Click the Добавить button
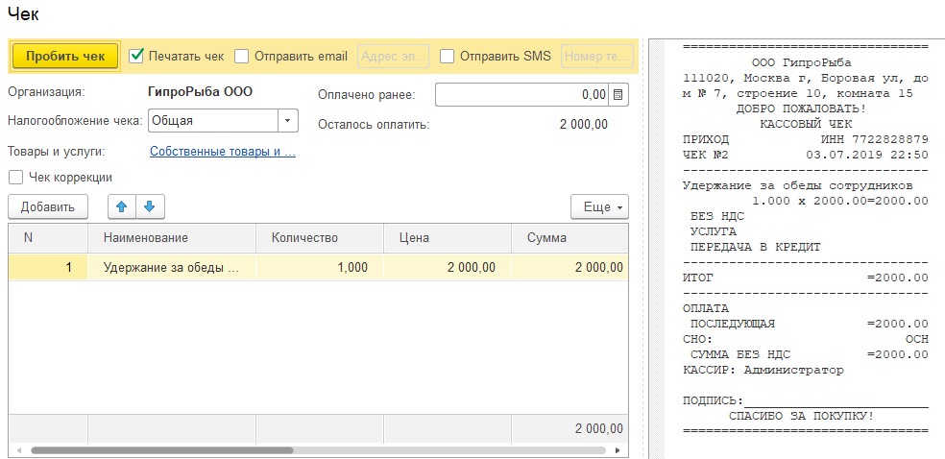 tap(48, 206)
